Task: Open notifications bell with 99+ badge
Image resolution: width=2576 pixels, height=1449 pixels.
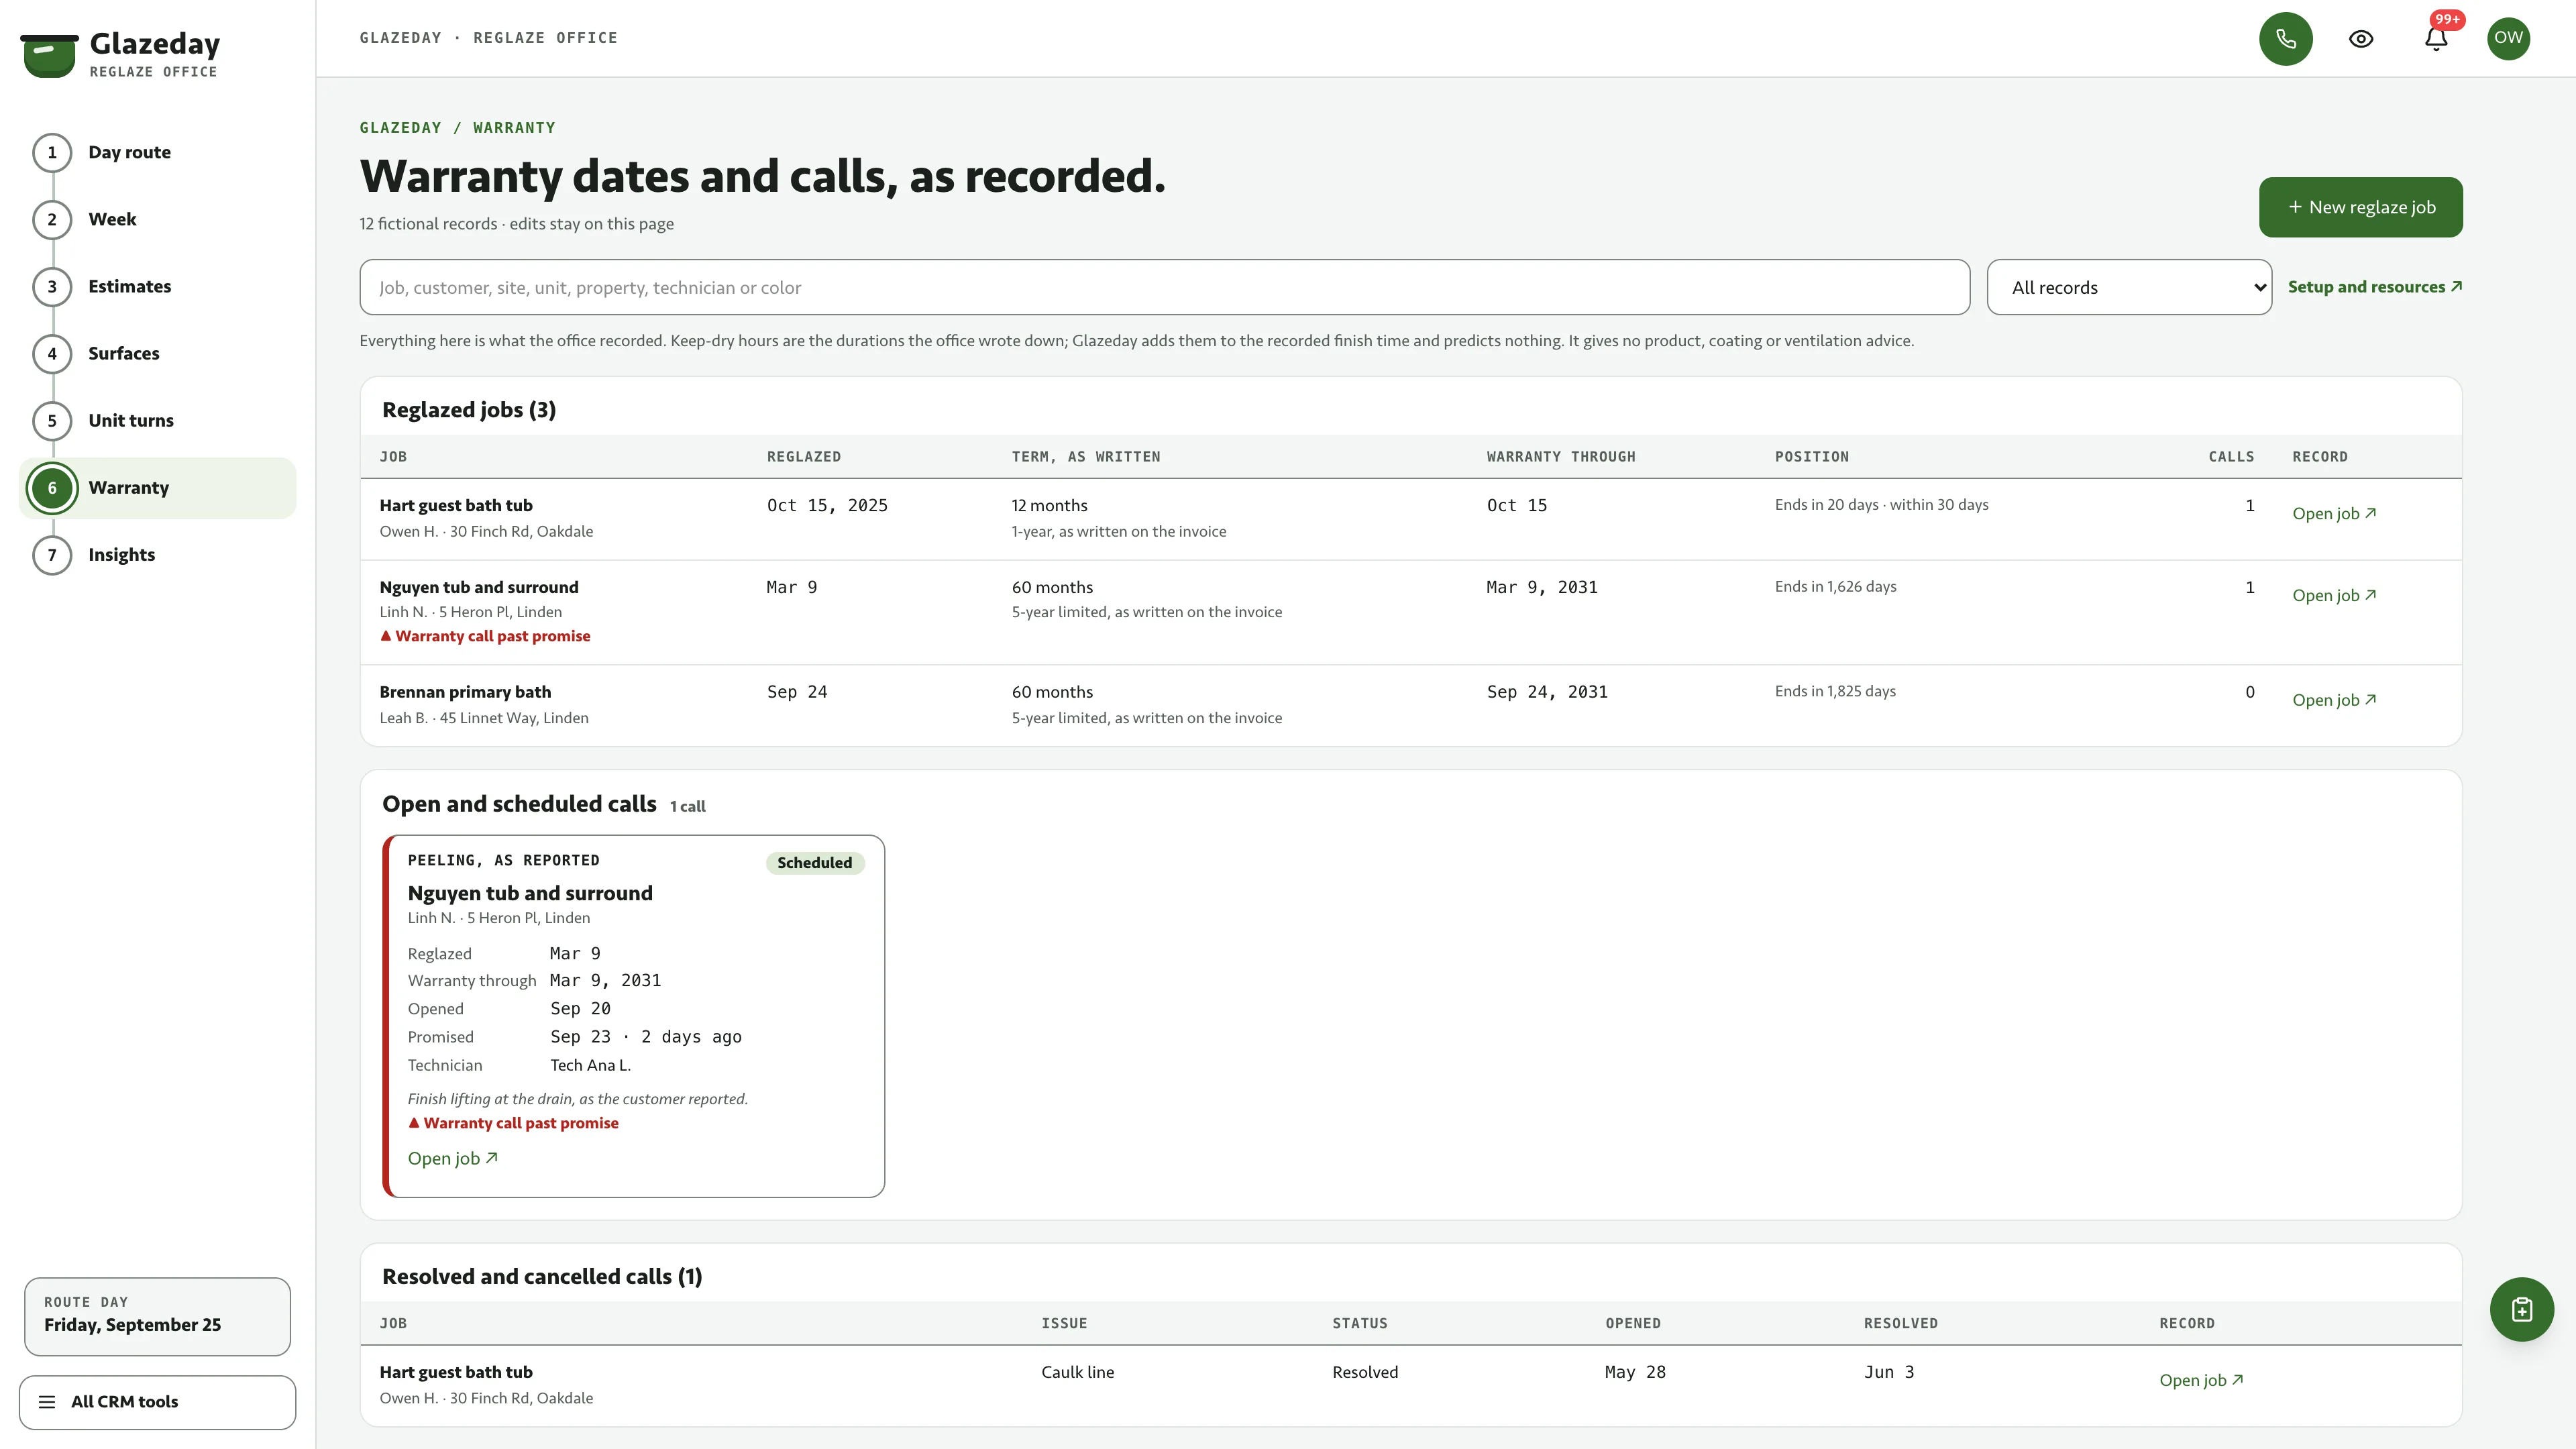Action: (2436, 39)
